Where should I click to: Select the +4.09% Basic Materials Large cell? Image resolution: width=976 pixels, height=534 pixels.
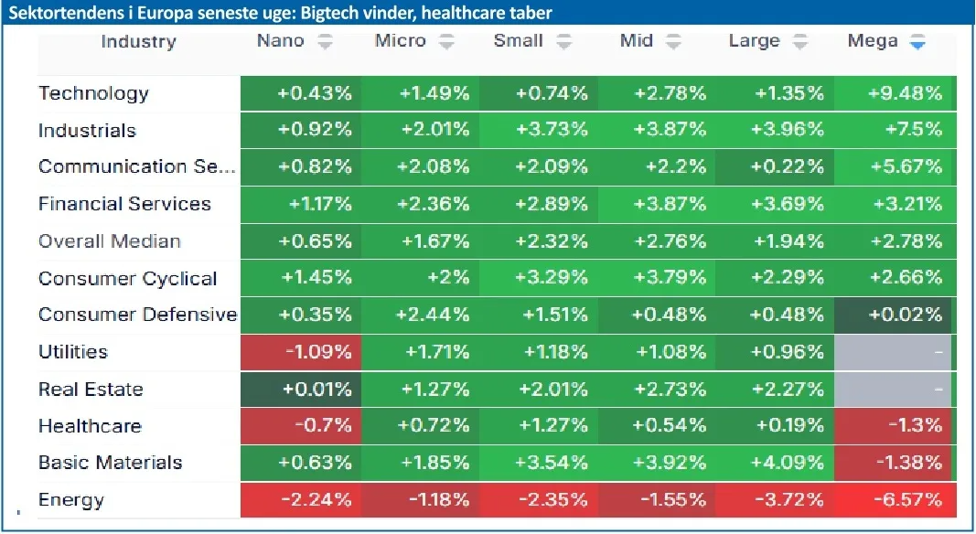[x=775, y=463]
